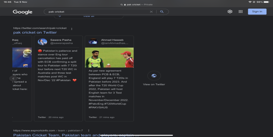
Task: Open @sawerapasha handle
Action: pos(61,43)
